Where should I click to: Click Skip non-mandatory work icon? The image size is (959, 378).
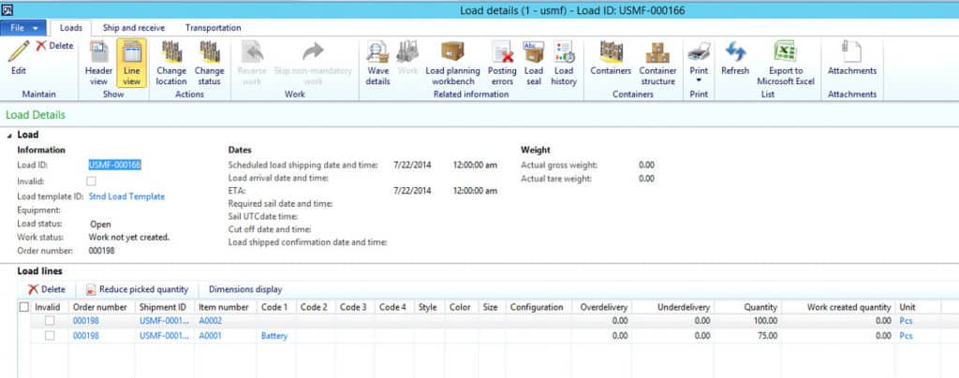coord(313,51)
